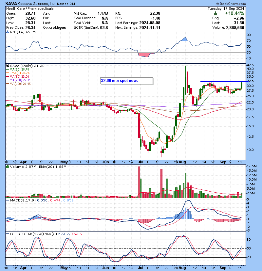Click the date Tuesday 17-Sep-2024
Viewport: 262px width, 271px height.
[226, 8]
